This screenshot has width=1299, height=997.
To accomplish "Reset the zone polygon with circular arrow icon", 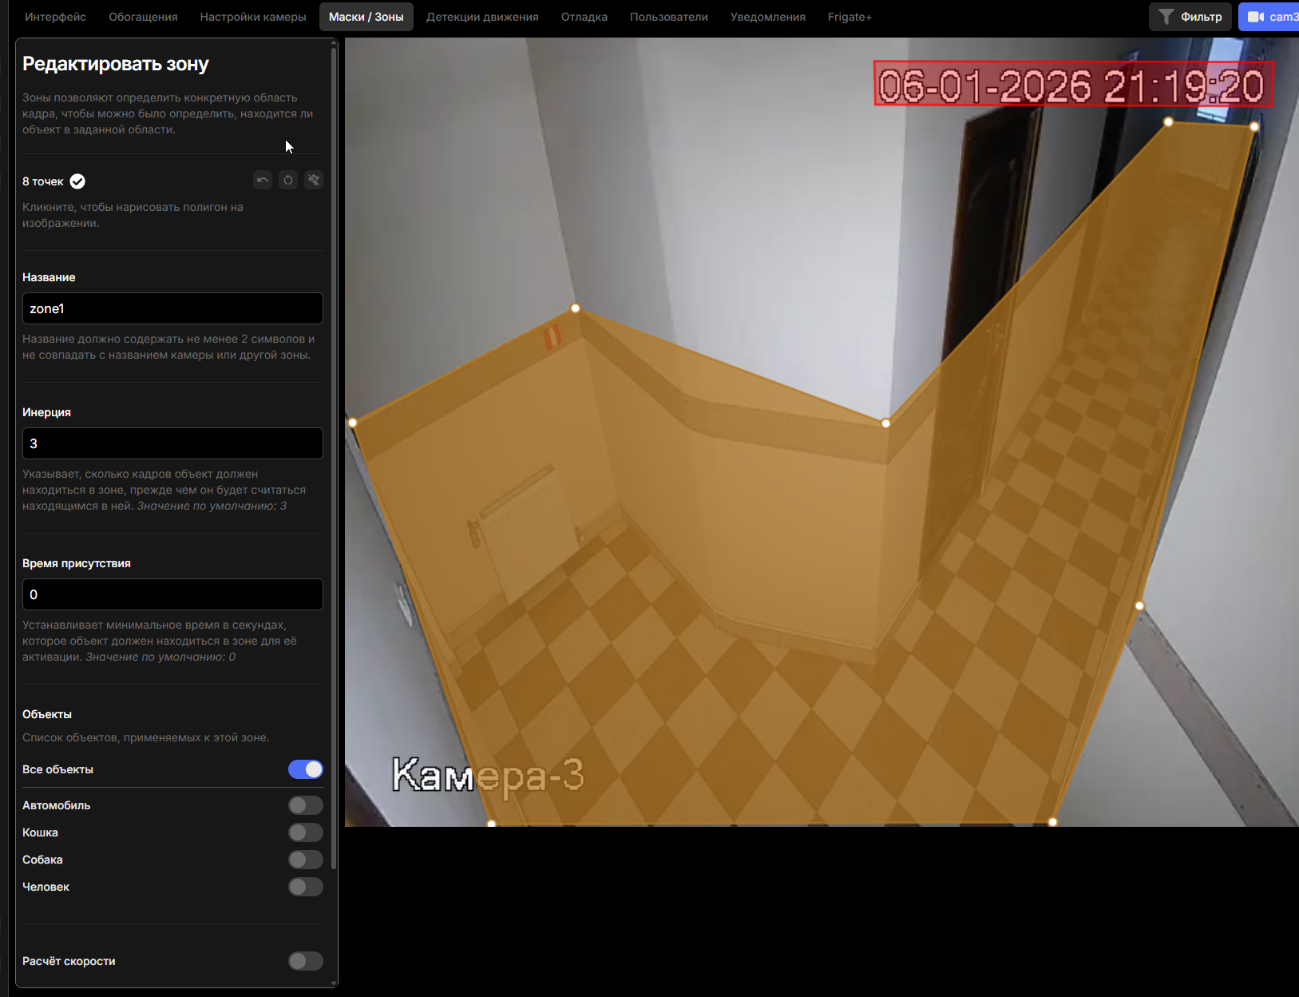I will [x=288, y=180].
